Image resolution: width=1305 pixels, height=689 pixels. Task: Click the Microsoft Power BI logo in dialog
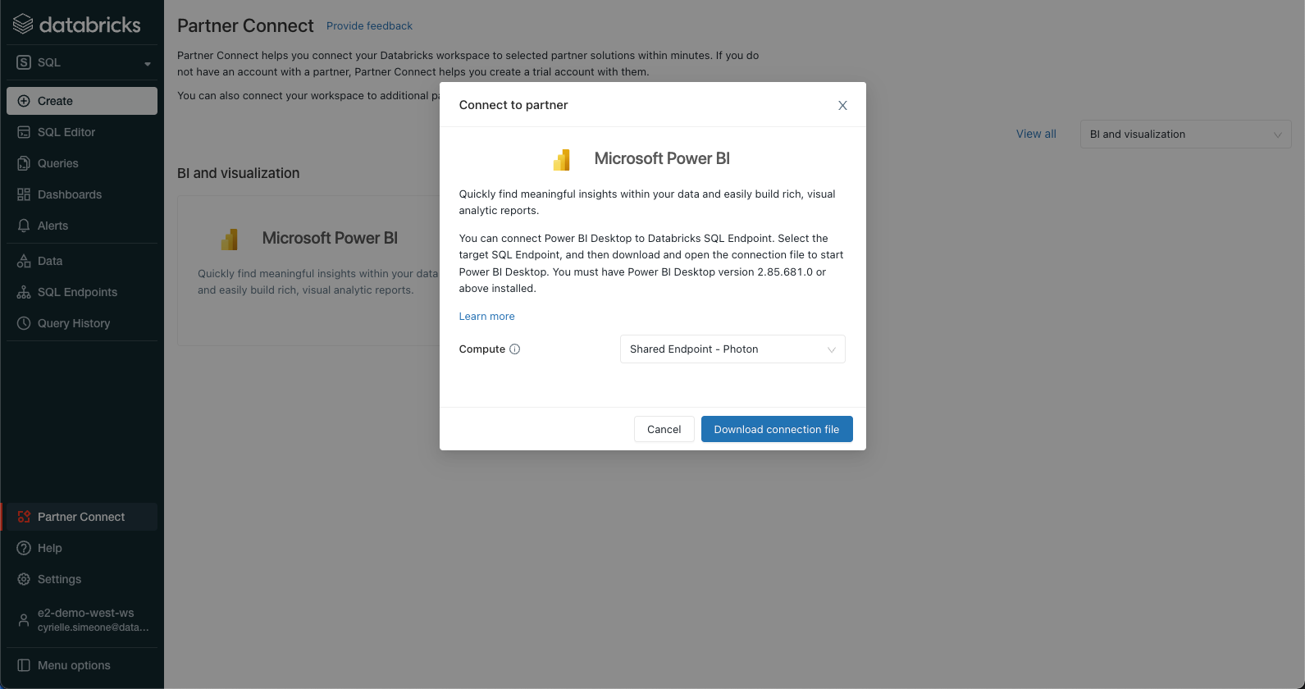point(562,159)
